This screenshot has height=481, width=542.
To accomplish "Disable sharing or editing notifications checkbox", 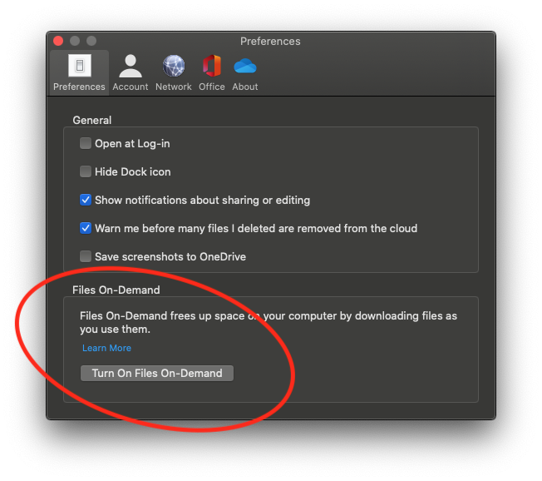I will (x=86, y=200).
